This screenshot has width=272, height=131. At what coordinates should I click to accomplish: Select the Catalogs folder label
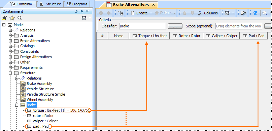point(27,46)
